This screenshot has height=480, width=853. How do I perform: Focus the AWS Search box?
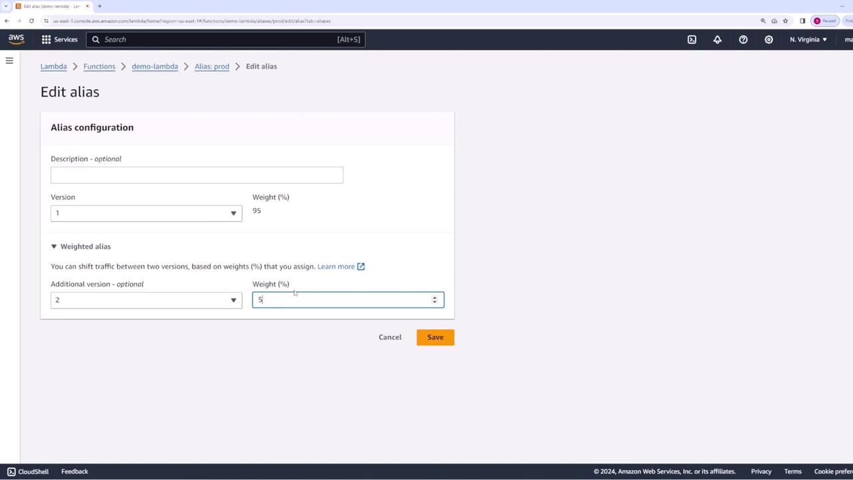(226, 39)
